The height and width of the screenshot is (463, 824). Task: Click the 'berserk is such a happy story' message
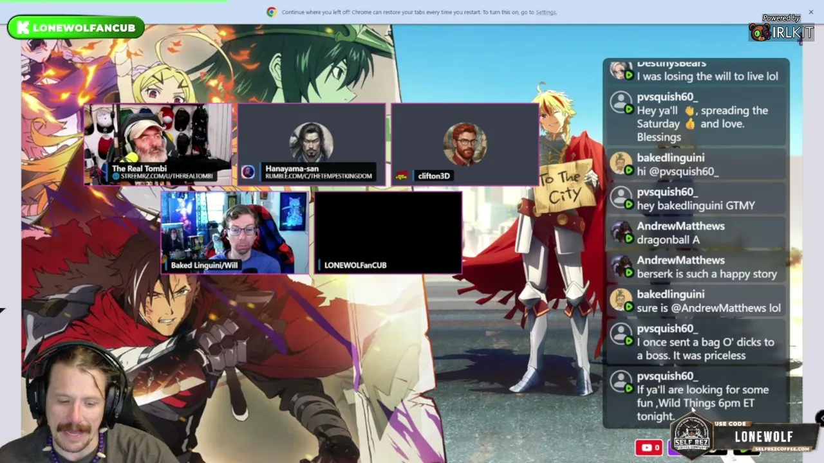[x=707, y=274]
